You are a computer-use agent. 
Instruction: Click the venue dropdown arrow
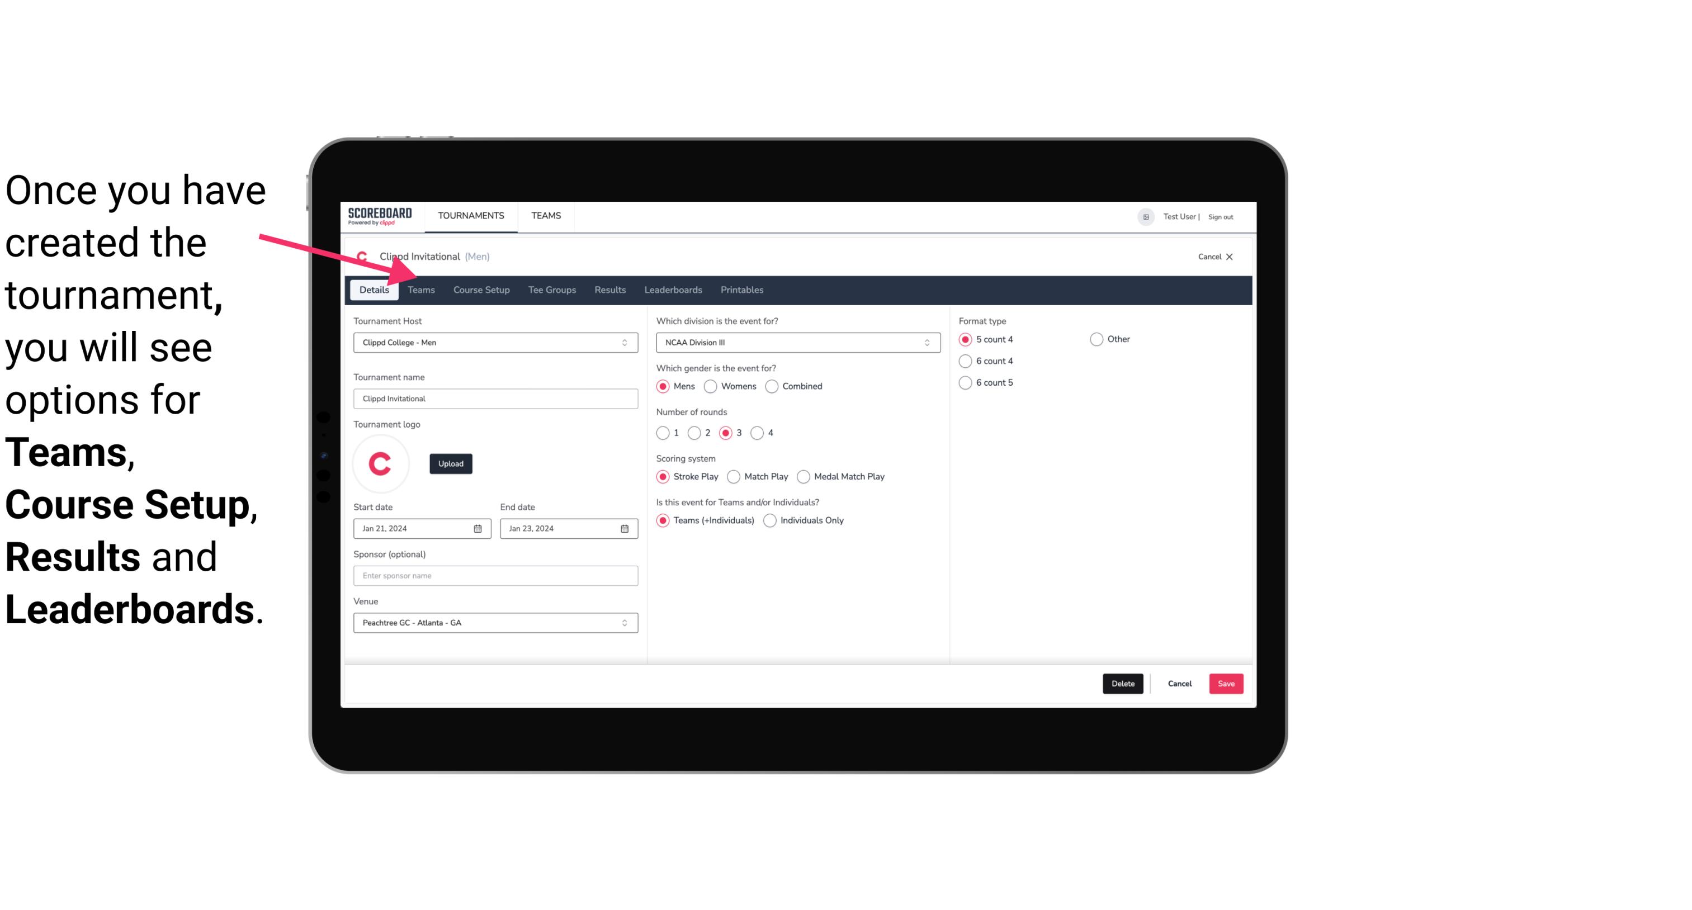click(x=626, y=622)
